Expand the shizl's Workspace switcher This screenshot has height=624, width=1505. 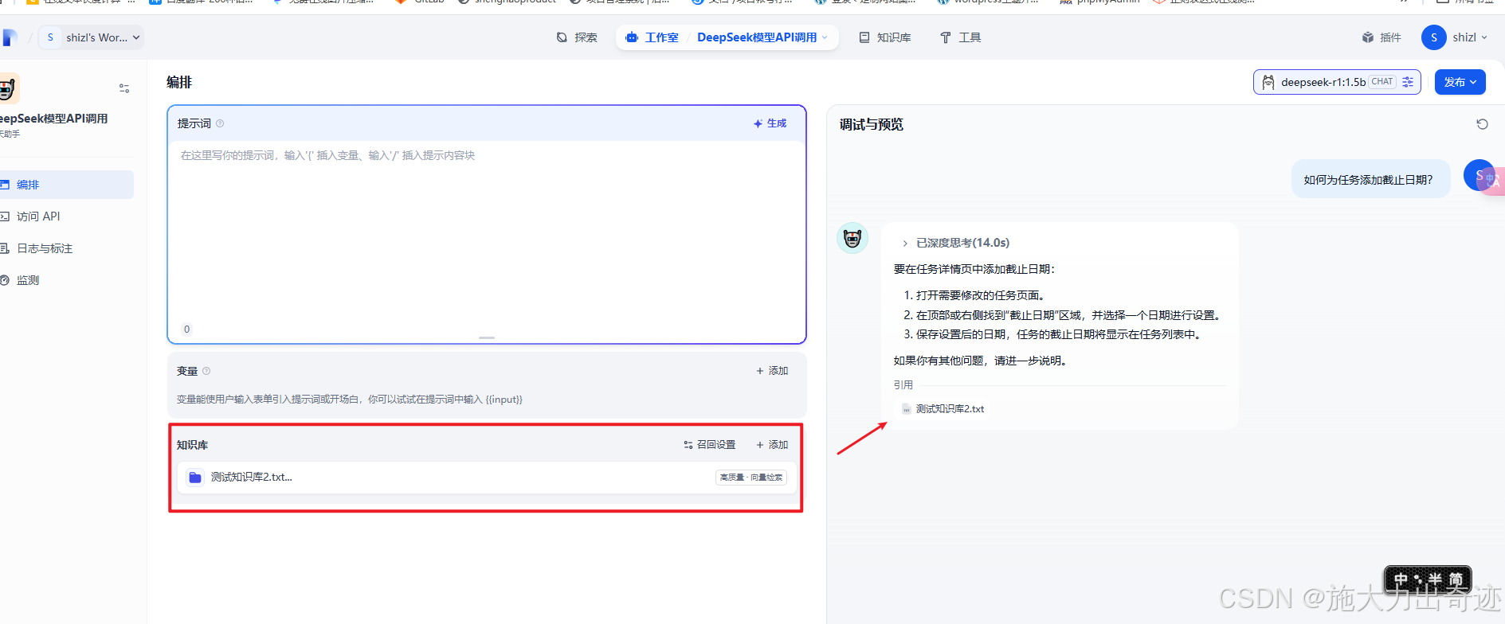point(92,37)
